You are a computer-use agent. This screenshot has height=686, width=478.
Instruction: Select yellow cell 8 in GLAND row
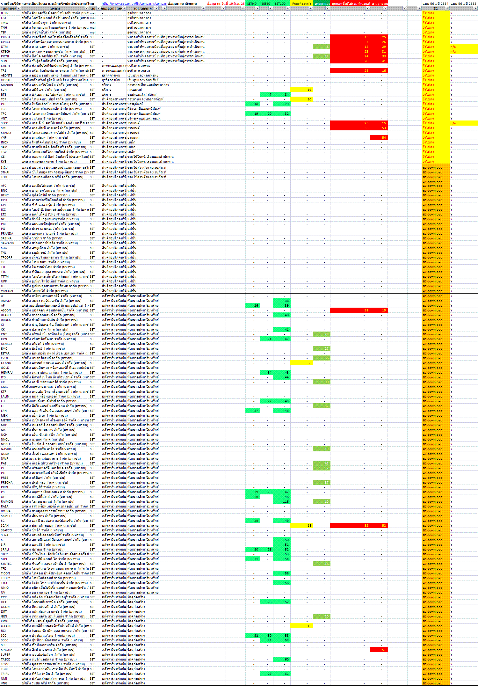point(301,363)
